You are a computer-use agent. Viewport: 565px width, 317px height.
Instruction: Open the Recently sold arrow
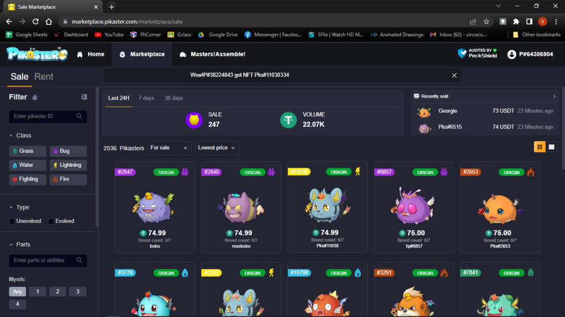[554, 96]
